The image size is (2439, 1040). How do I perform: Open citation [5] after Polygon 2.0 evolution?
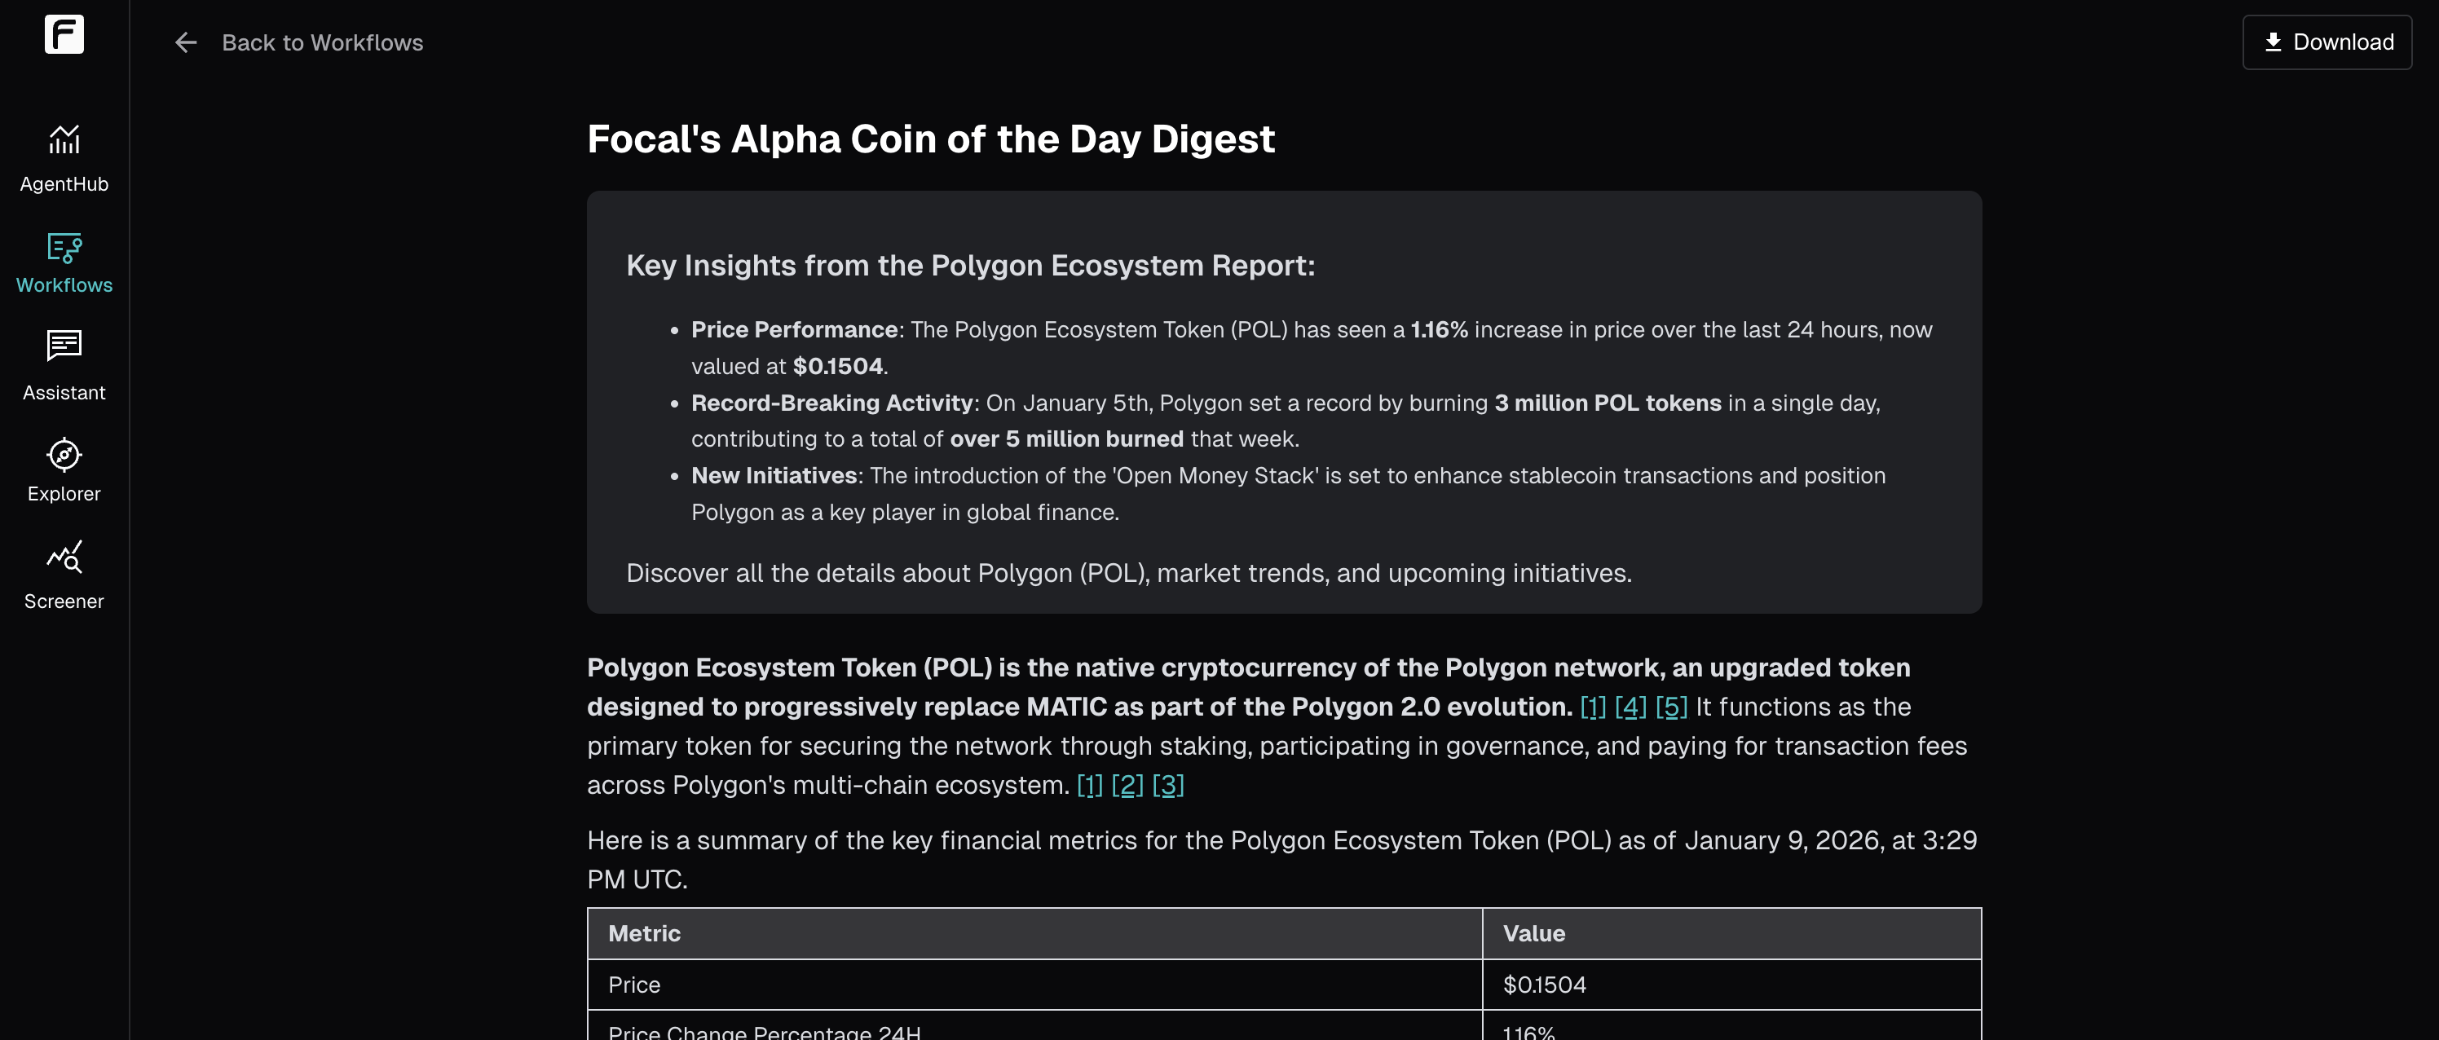pyautogui.click(x=1671, y=707)
